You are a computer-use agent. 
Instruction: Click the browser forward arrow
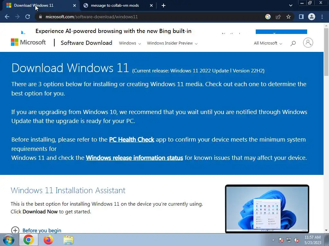[17, 17]
